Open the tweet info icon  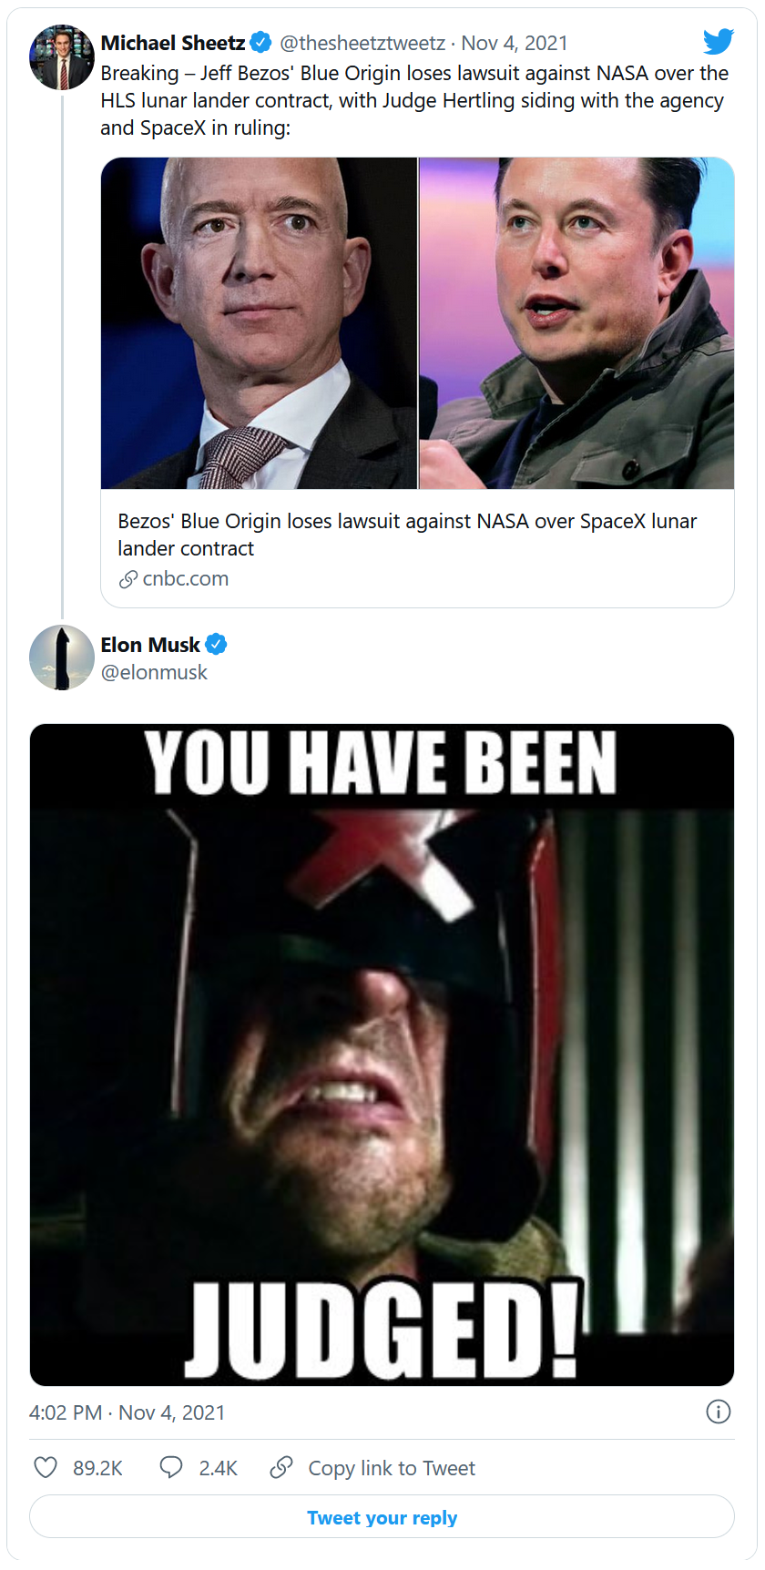click(x=718, y=1412)
